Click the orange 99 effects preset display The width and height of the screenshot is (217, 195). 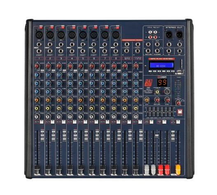pos(162,82)
